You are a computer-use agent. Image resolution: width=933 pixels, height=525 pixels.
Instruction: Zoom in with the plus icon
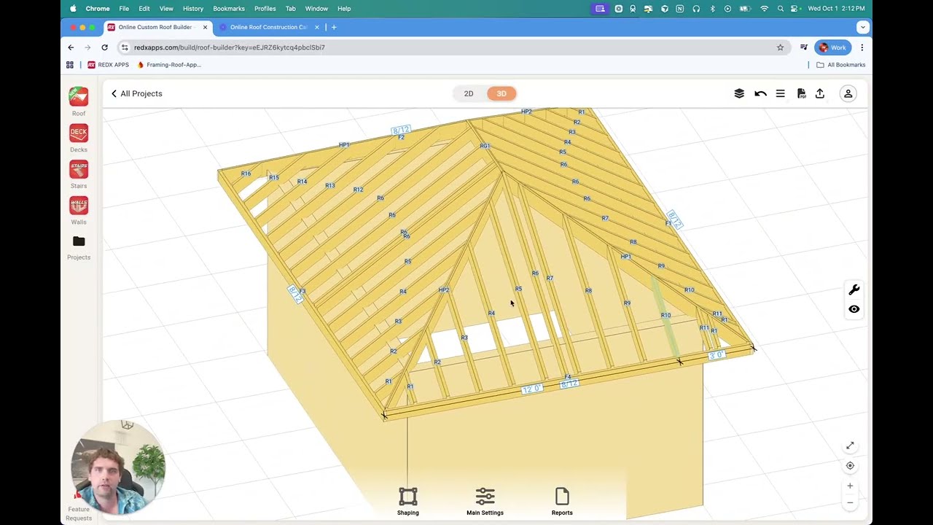coord(850,486)
